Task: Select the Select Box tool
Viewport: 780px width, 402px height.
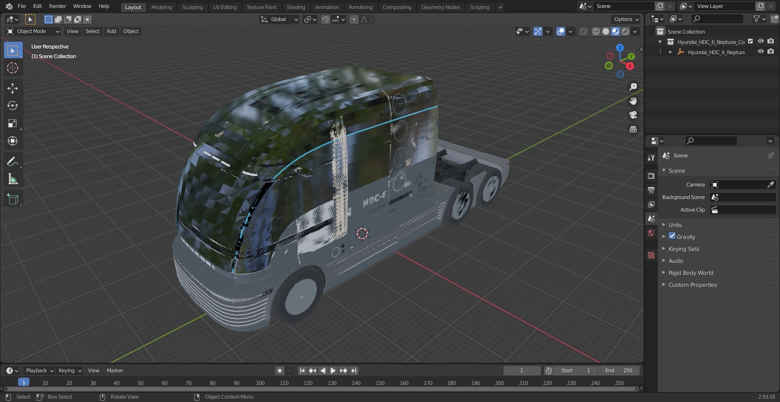Action: (x=13, y=50)
